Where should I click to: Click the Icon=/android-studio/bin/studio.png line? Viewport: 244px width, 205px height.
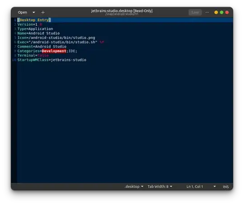point(56,37)
